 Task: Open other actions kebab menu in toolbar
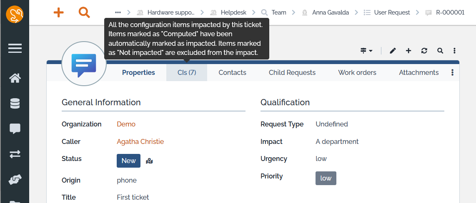pyautogui.click(x=454, y=51)
